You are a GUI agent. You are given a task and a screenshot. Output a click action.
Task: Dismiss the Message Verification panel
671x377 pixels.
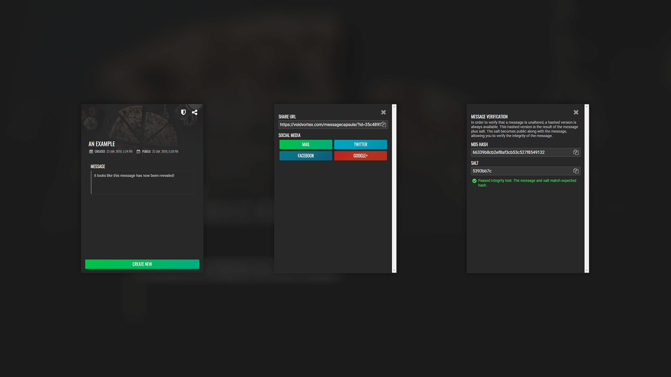tap(576, 112)
